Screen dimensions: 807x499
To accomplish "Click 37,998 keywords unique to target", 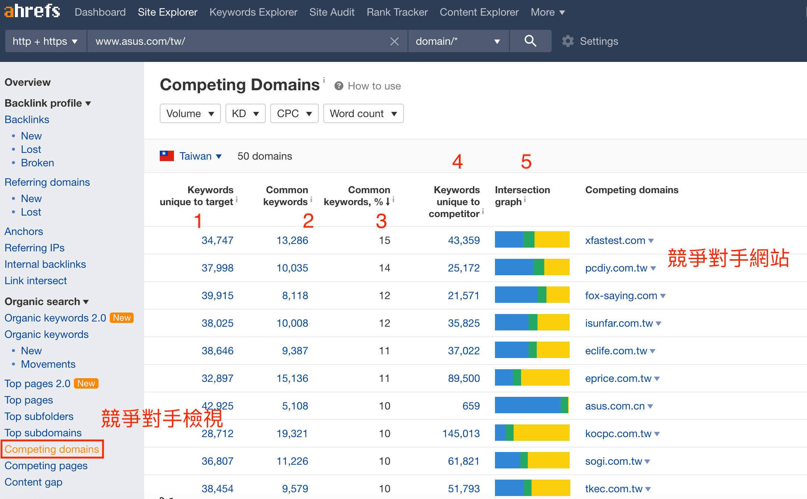I will tap(218, 268).
